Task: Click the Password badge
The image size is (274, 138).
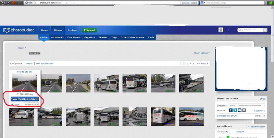Action: click(x=35, y=53)
